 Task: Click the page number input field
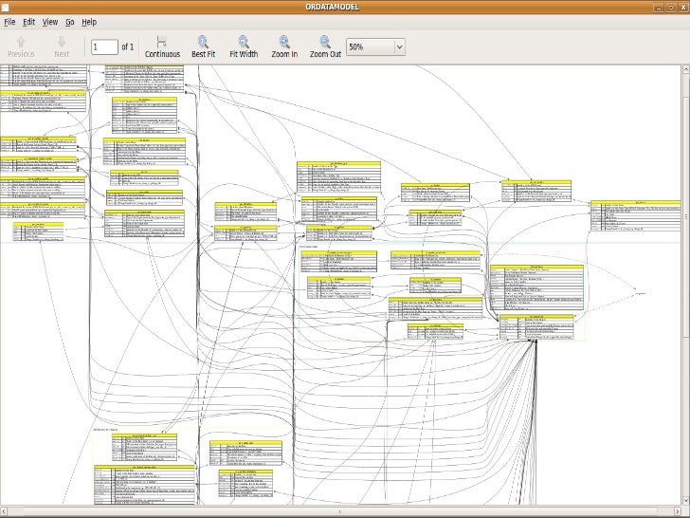[102, 46]
